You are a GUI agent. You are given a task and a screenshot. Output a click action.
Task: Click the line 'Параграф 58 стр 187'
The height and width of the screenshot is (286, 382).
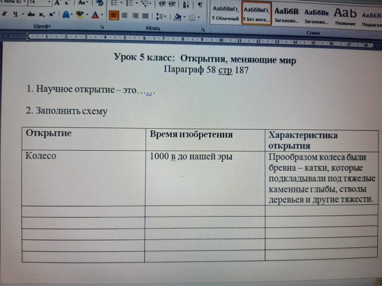pyautogui.click(x=206, y=70)
